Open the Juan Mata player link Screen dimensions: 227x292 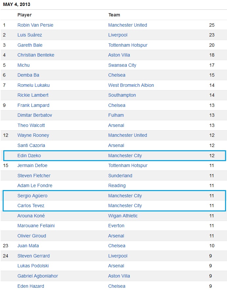(28, 246)
